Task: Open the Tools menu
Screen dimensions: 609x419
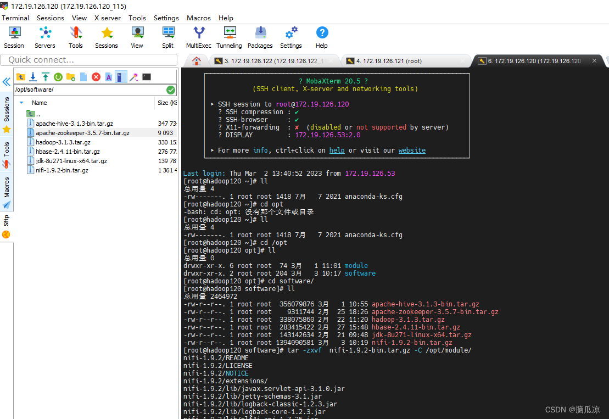Action: tap(137, 18)
